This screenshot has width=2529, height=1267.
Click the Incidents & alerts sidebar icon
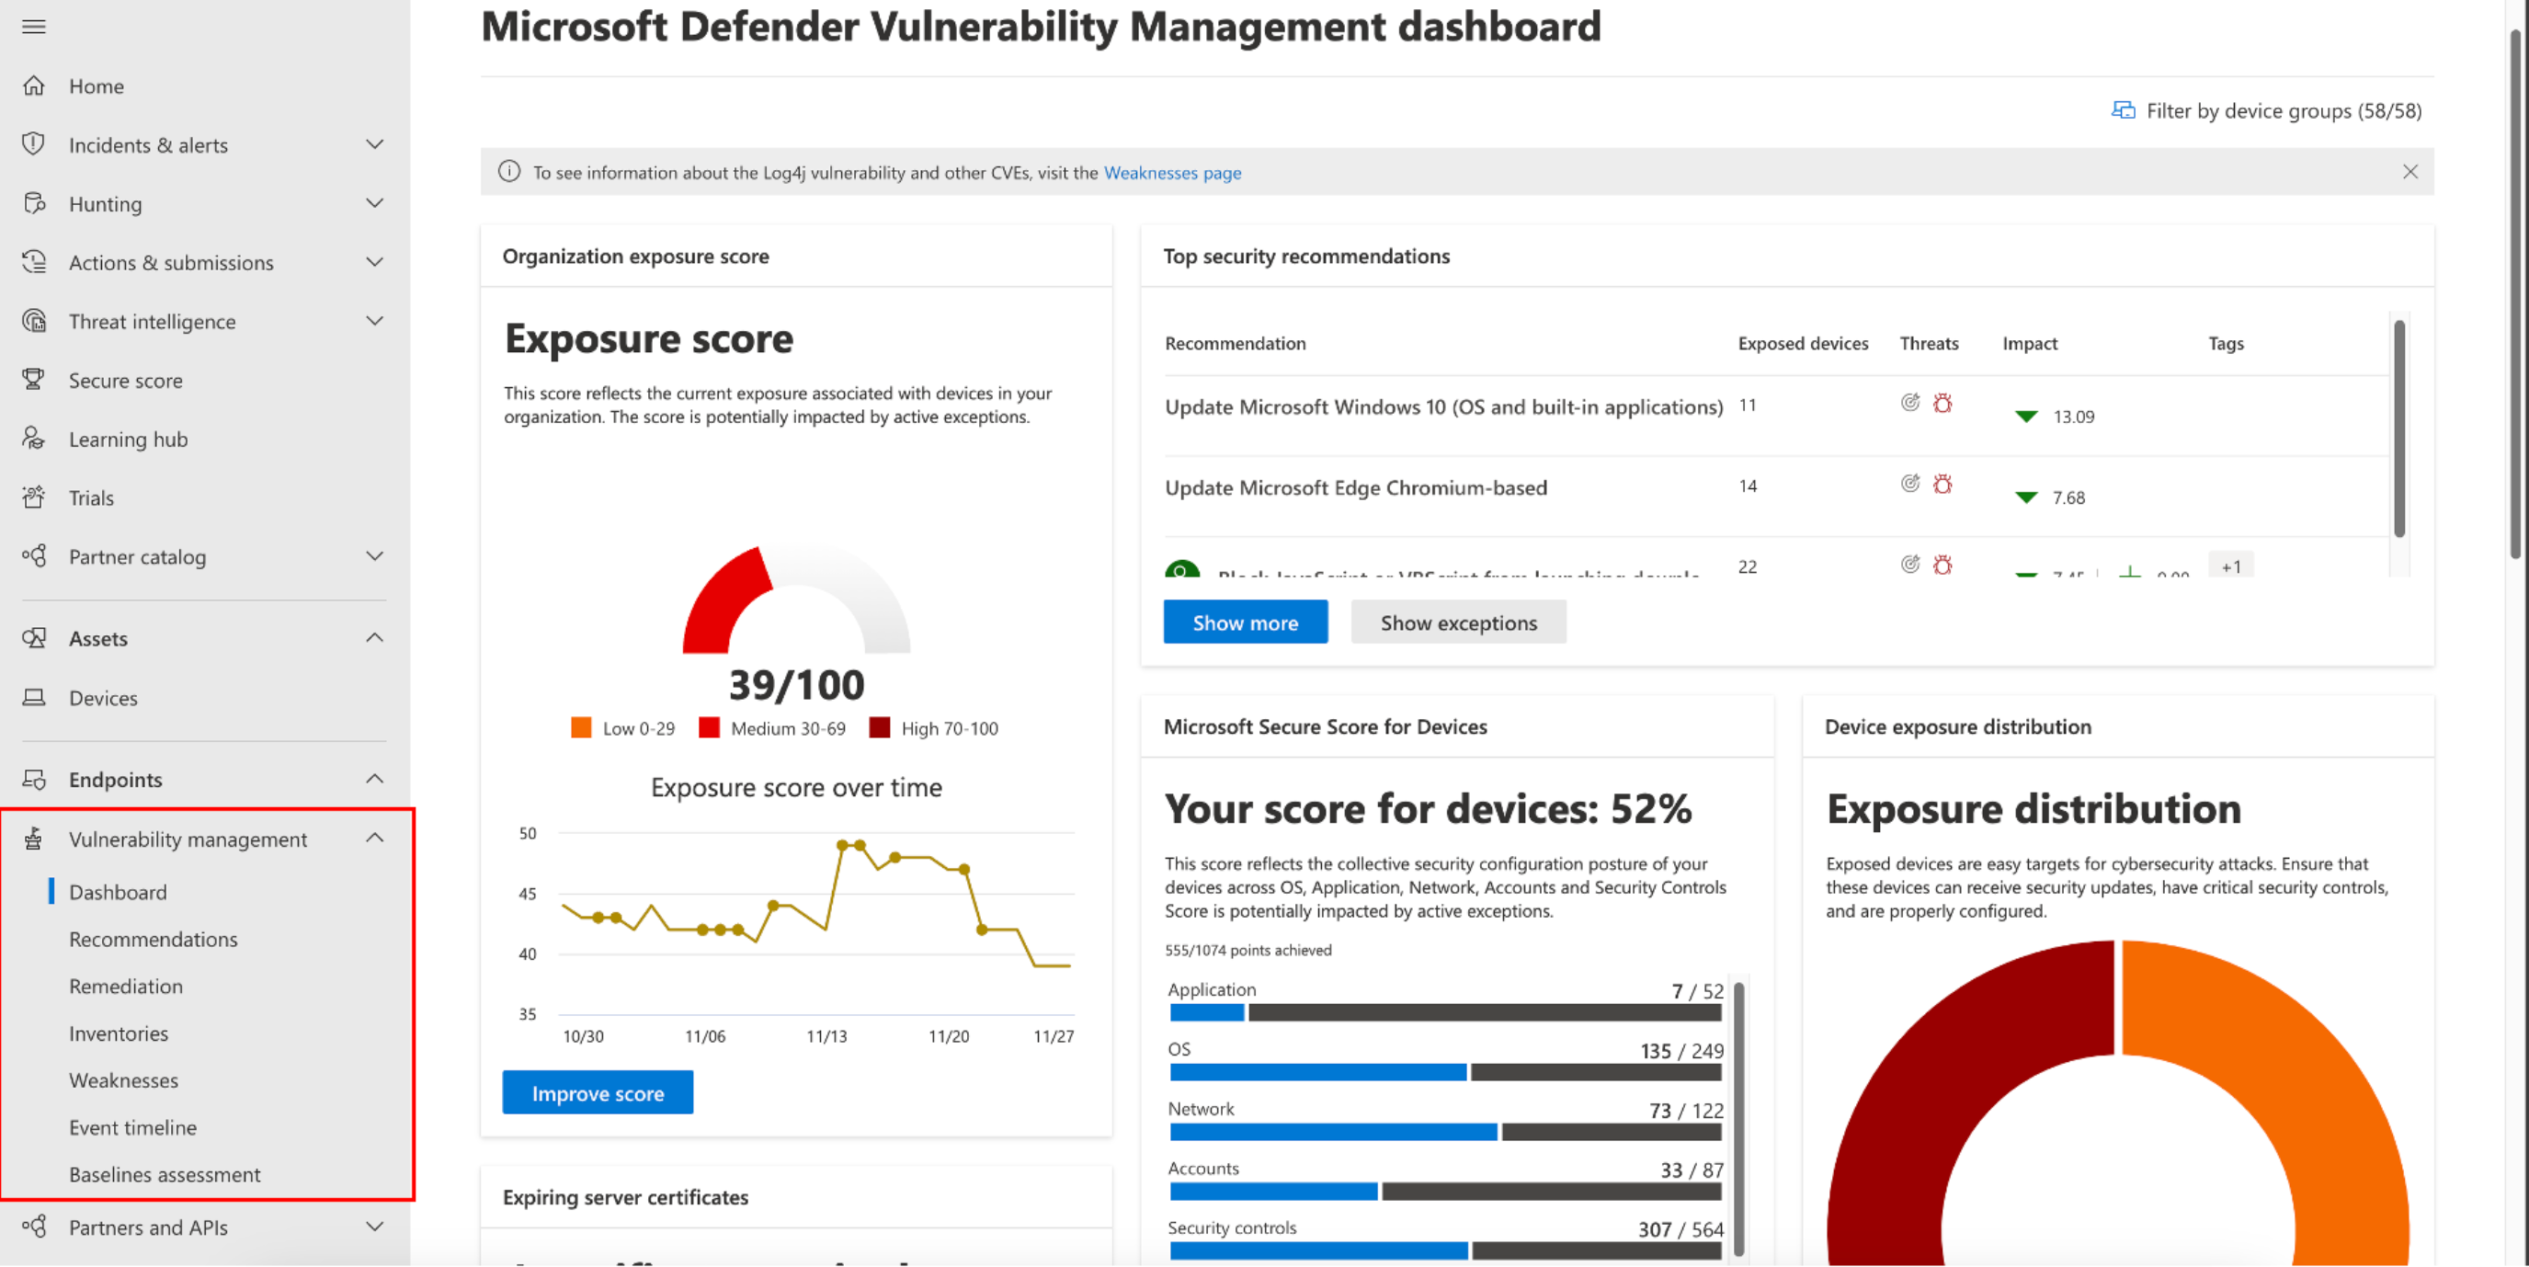(x=34, y=143)
